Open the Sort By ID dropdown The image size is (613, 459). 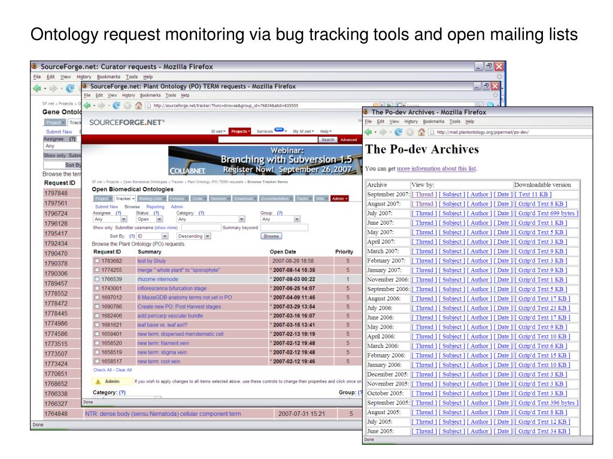[152, 236]
